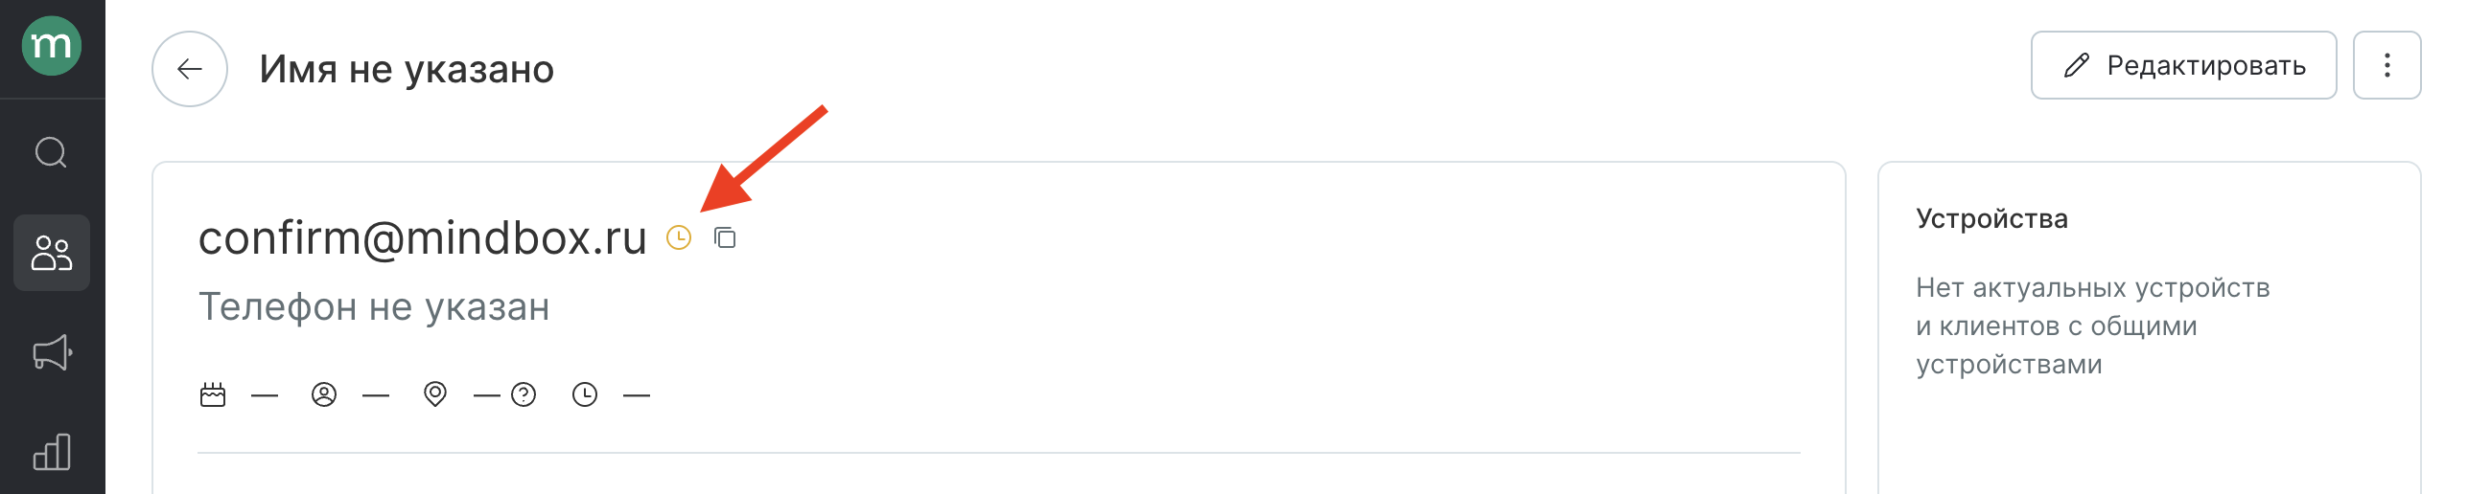Click the birthday cake calendar icon
Screen dimensions: 2468x494
[x=213, y=394]
